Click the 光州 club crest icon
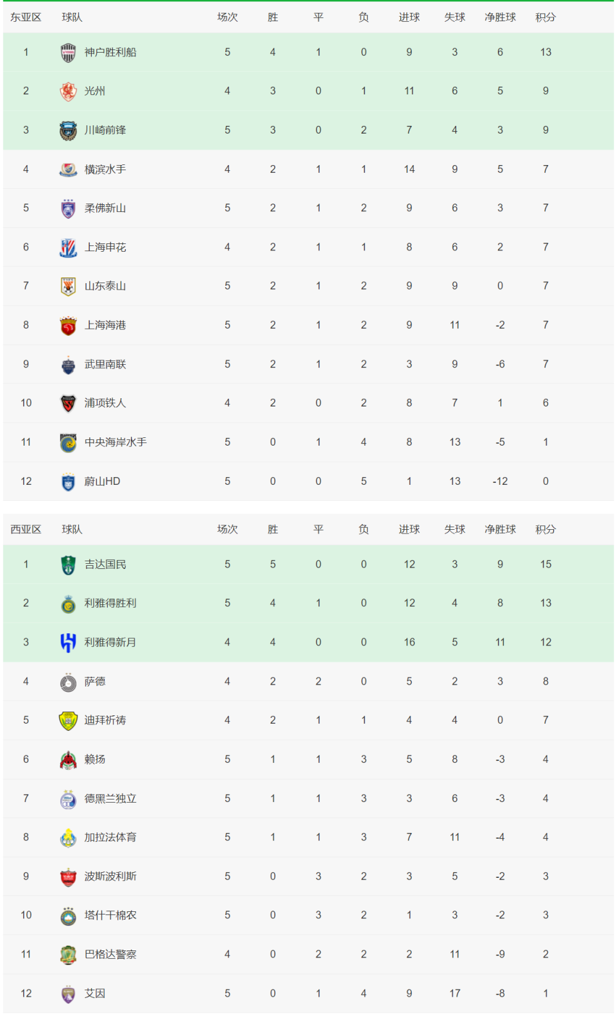Viewport: 616px width, 1014px height. point(68,91)
